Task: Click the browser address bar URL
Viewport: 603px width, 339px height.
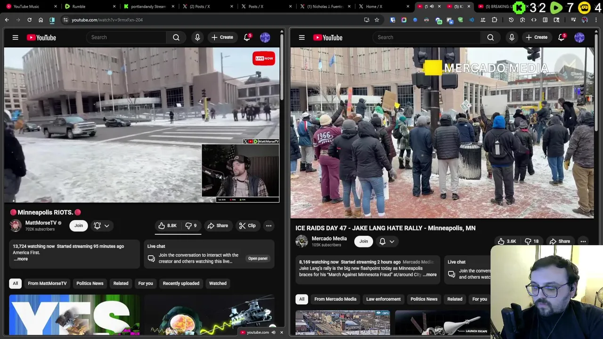Action: pos(107,20)
